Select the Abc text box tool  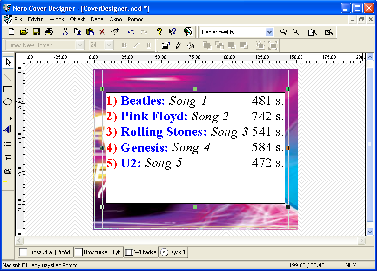(x=8, y=116)
